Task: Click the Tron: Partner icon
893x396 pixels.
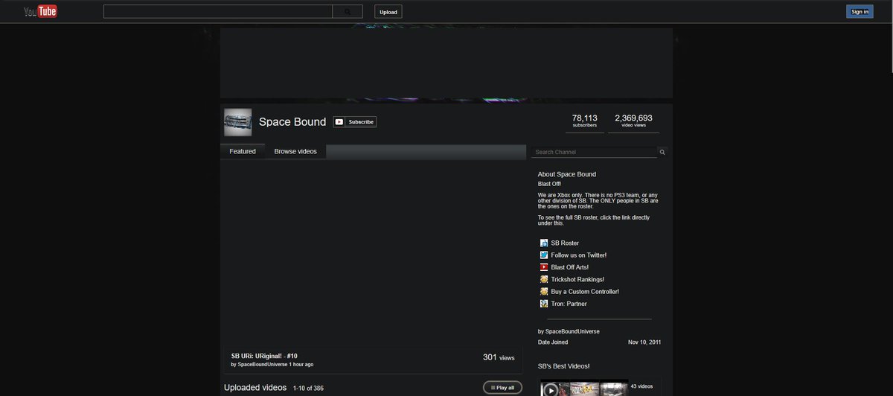Action: [544, 304]
